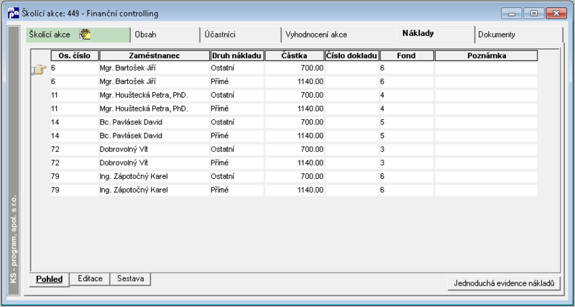Click the Číslo dokladu column header

pyautogui.click(x=352, y=56)
